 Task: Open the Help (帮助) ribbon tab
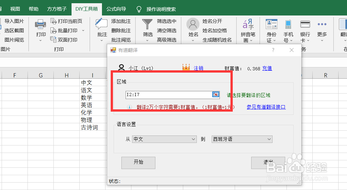[33, 9]
